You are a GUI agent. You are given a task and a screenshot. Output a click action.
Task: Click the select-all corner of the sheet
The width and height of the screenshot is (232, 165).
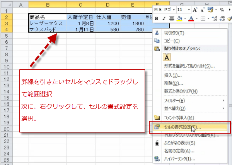(7, 5)
